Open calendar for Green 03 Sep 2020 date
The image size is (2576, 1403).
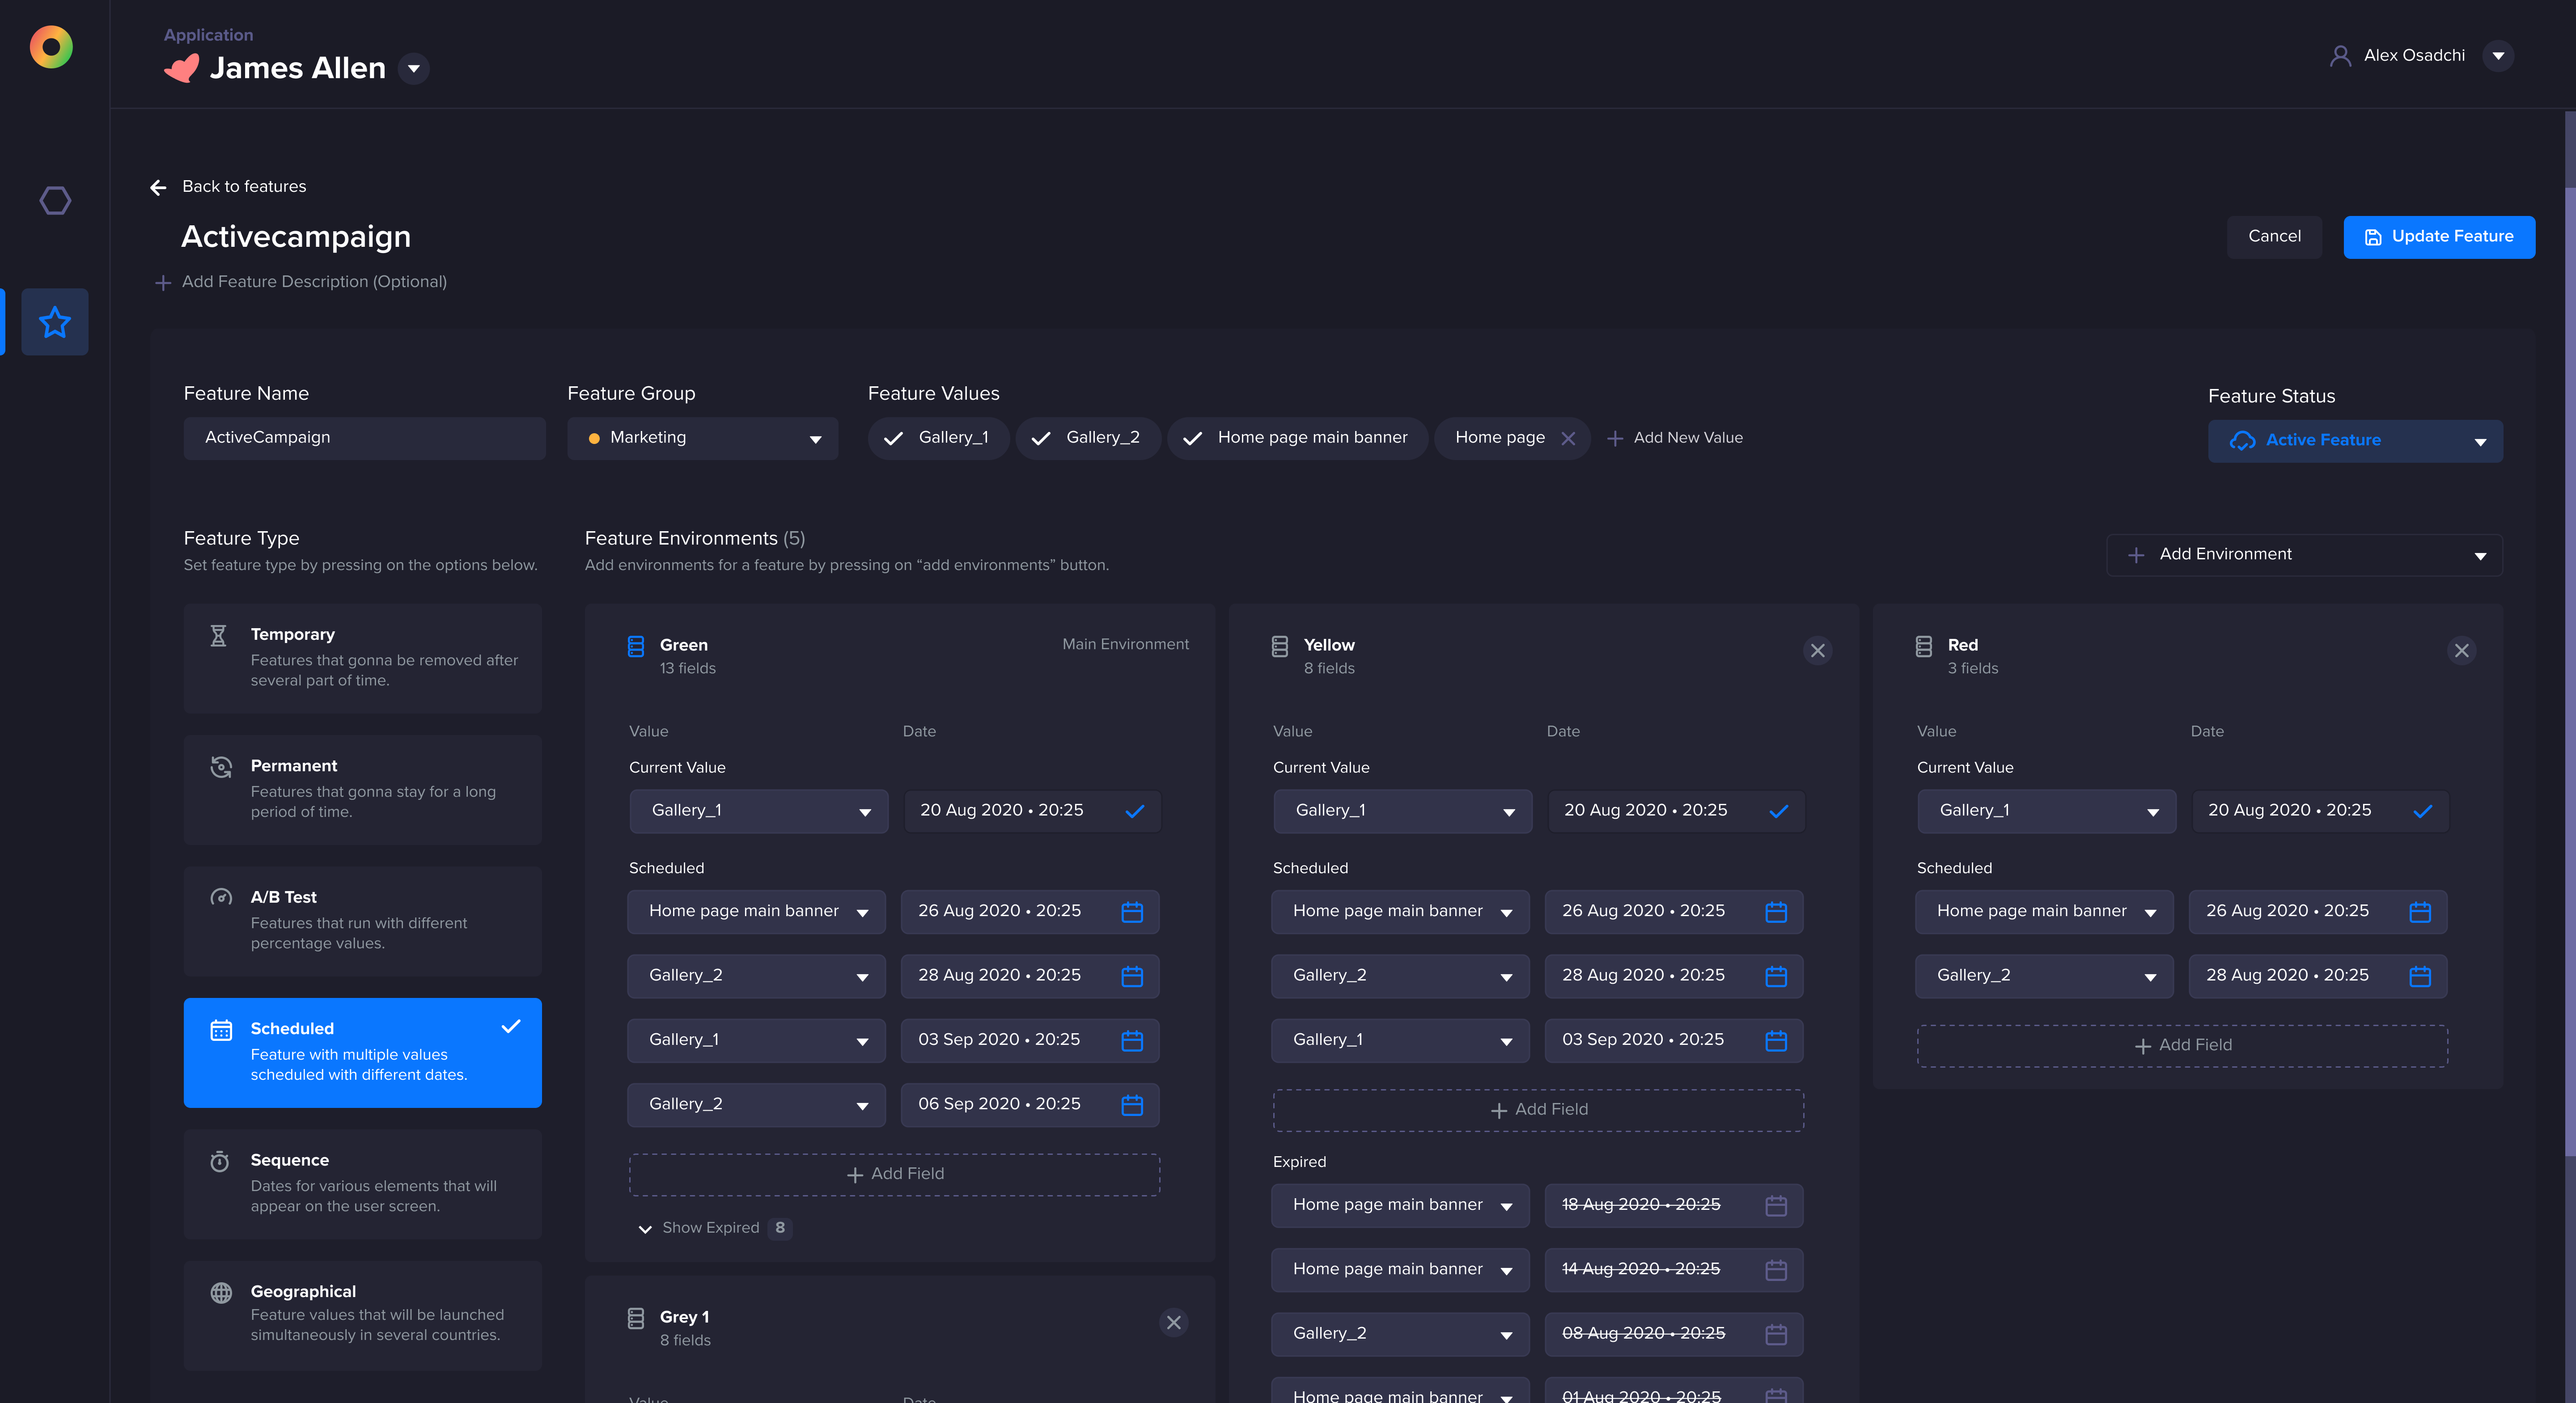pyautogui.click(x=1131, y=1040)
